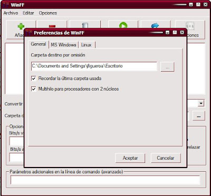Click the Cancelar button
Viewport: 211px width, 196px height.
click(x=166, y=158)
